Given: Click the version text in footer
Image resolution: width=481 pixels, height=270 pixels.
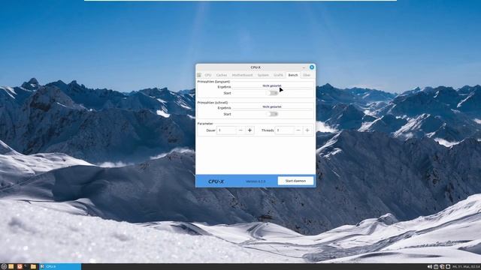Looking at the screenshot, I should coord(256,181).
